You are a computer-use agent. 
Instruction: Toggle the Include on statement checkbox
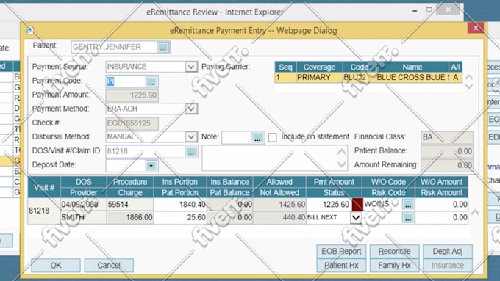pos(272,137)
